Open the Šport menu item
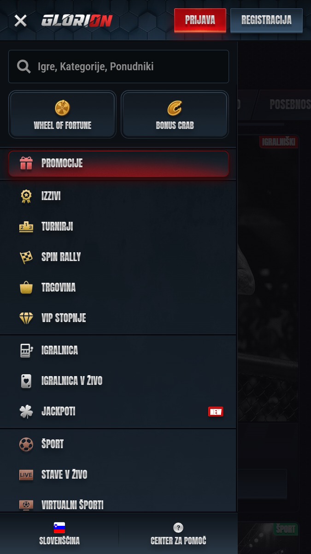The height and width of the screenshot is (554, 311). click(x=118, y=444)
